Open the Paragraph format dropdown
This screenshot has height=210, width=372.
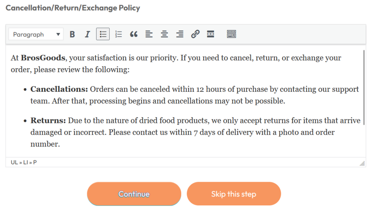(36, 34)
